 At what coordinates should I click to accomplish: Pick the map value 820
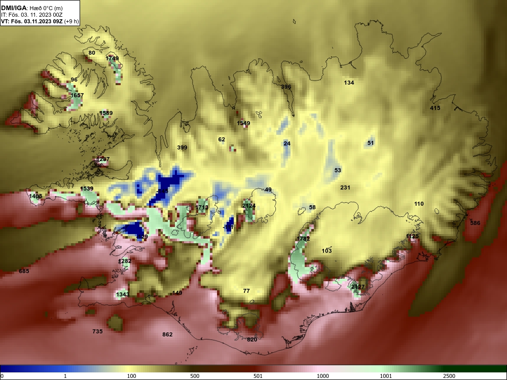(252, 339)
